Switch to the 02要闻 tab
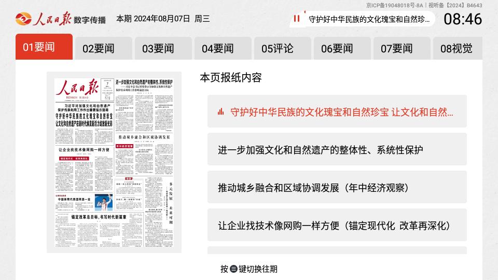This screenshot has height=280, width=498. tap(103, 48)
